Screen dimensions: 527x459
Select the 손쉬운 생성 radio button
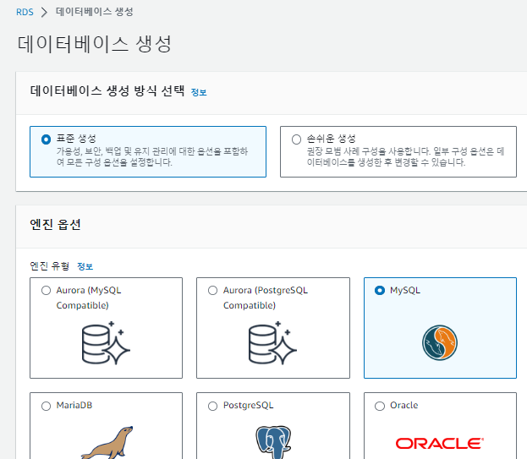click(x=296, y=139)
